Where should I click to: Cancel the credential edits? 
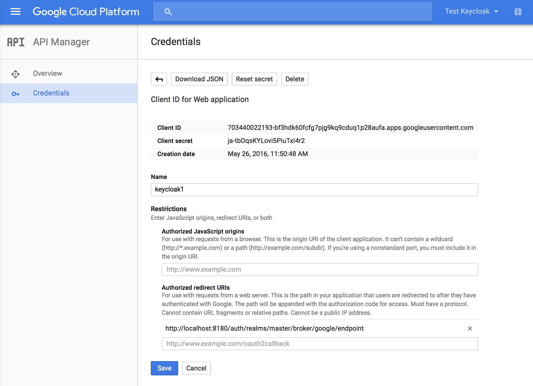(x=196, y=368)
